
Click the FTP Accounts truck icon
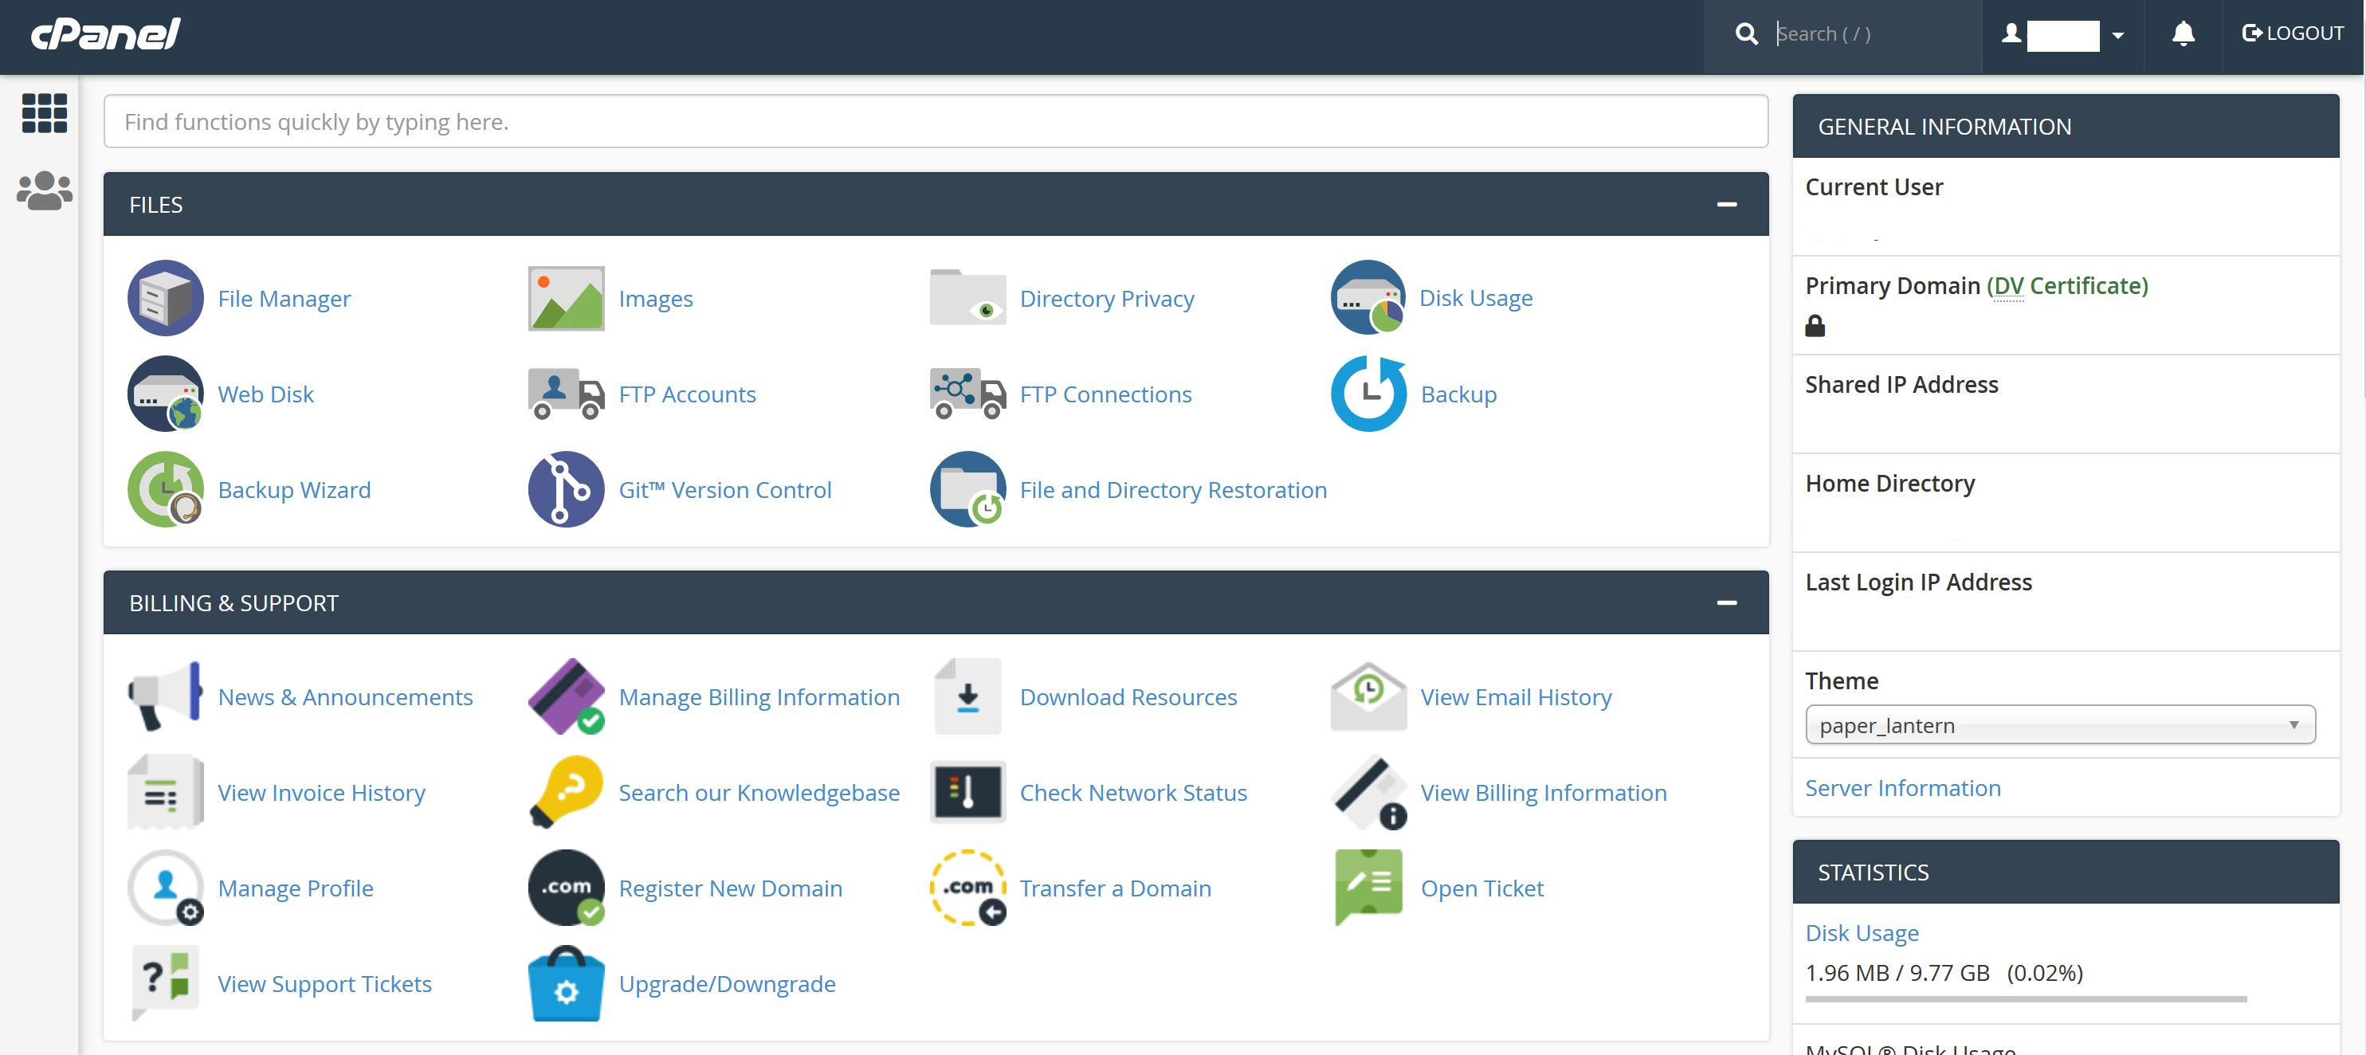click(566, 393)
